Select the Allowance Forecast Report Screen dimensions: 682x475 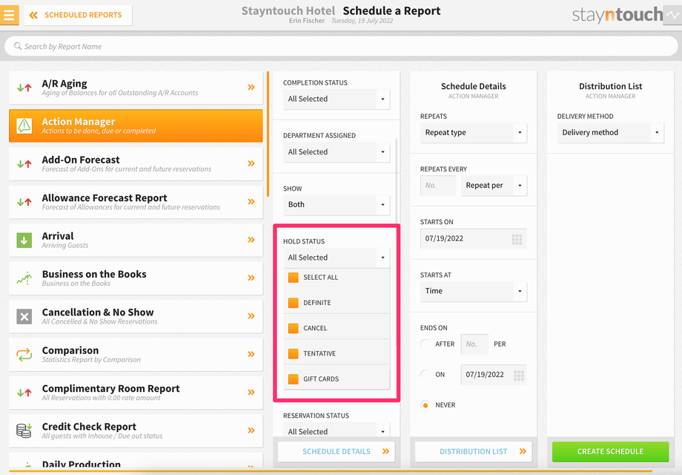point(136,202)
